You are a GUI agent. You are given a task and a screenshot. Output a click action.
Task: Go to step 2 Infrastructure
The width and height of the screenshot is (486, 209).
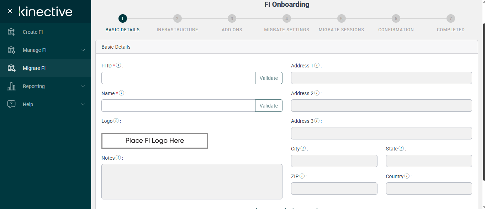click(177, 19)
